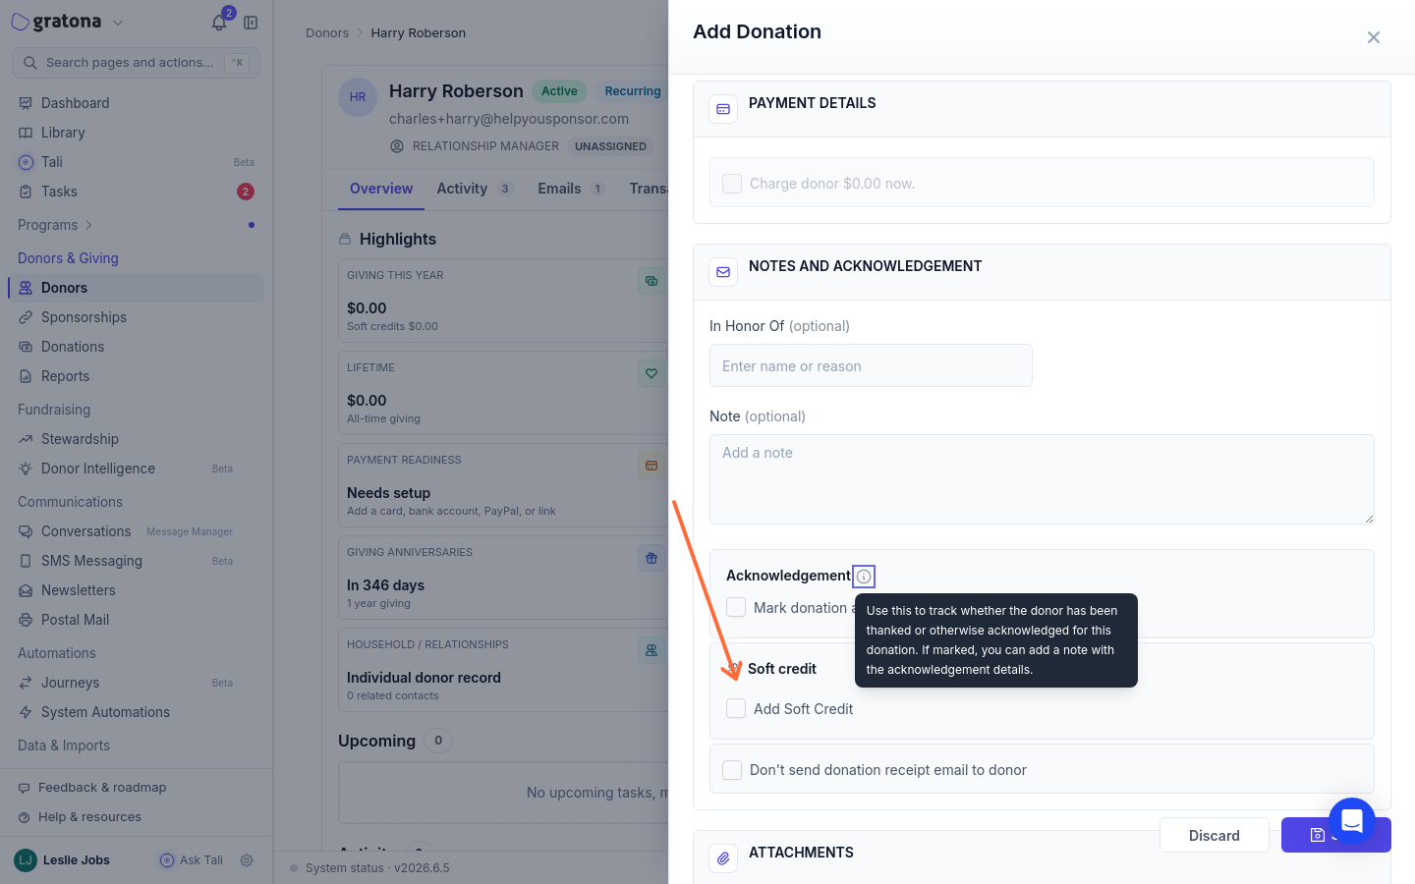Open the chat support bubble
Image resolution: width=1415 pixels, height=884 pixels.
(x=1352, y=821)
